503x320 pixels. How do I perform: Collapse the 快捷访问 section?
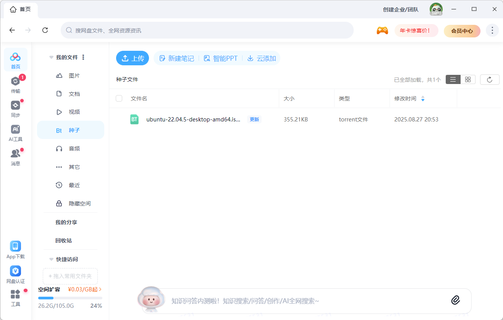tap(51, 259)
